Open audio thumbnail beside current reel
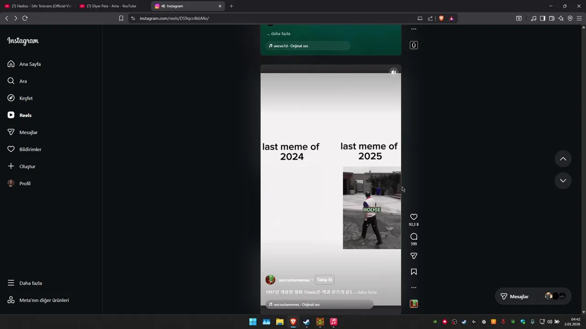Screen dimensions: 586x329 pyautogui.click(x=414, y=304)
